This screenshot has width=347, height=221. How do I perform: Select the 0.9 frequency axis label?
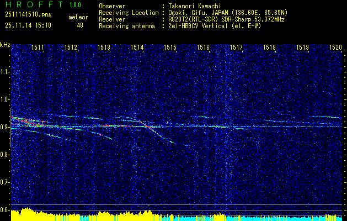(x=5, y=127)
